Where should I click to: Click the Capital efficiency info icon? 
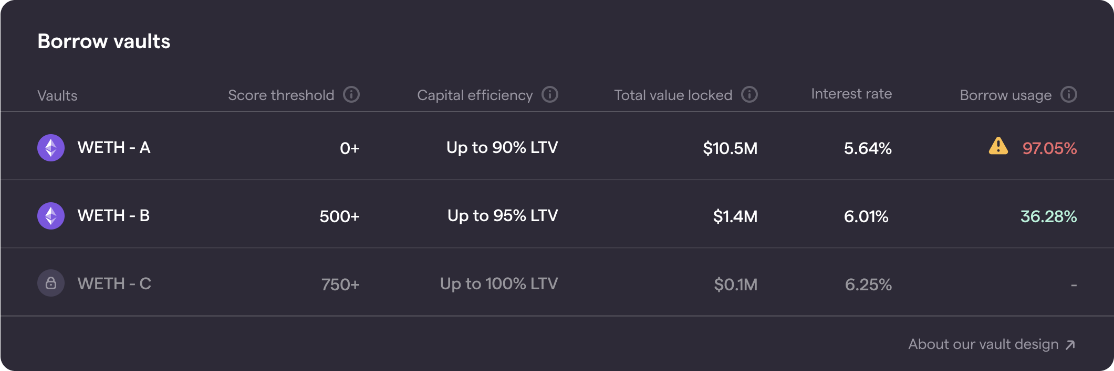click(549, 95)
